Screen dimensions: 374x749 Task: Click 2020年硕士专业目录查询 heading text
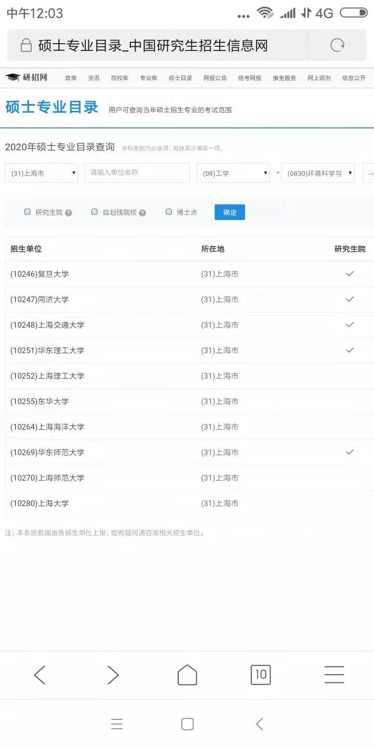tap(60, 147)
